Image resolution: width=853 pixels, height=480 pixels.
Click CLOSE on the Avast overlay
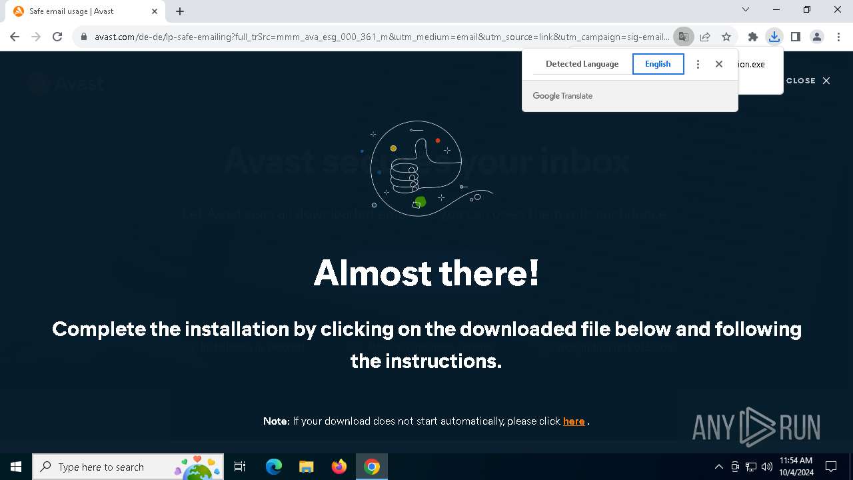808,81
